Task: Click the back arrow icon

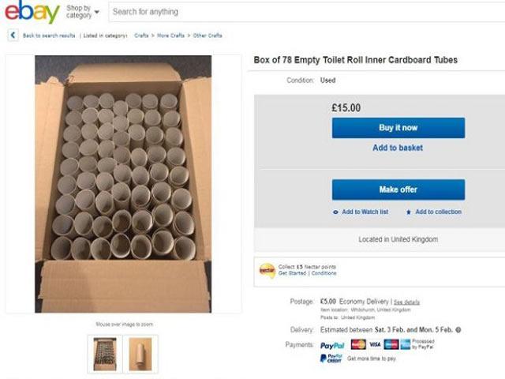Action: tap(13, 36)
